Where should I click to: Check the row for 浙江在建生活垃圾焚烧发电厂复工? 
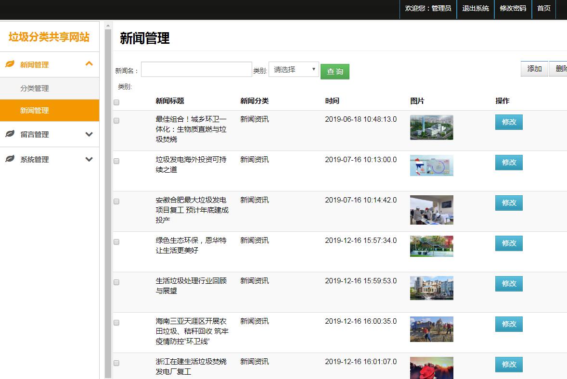click(116, 363)
